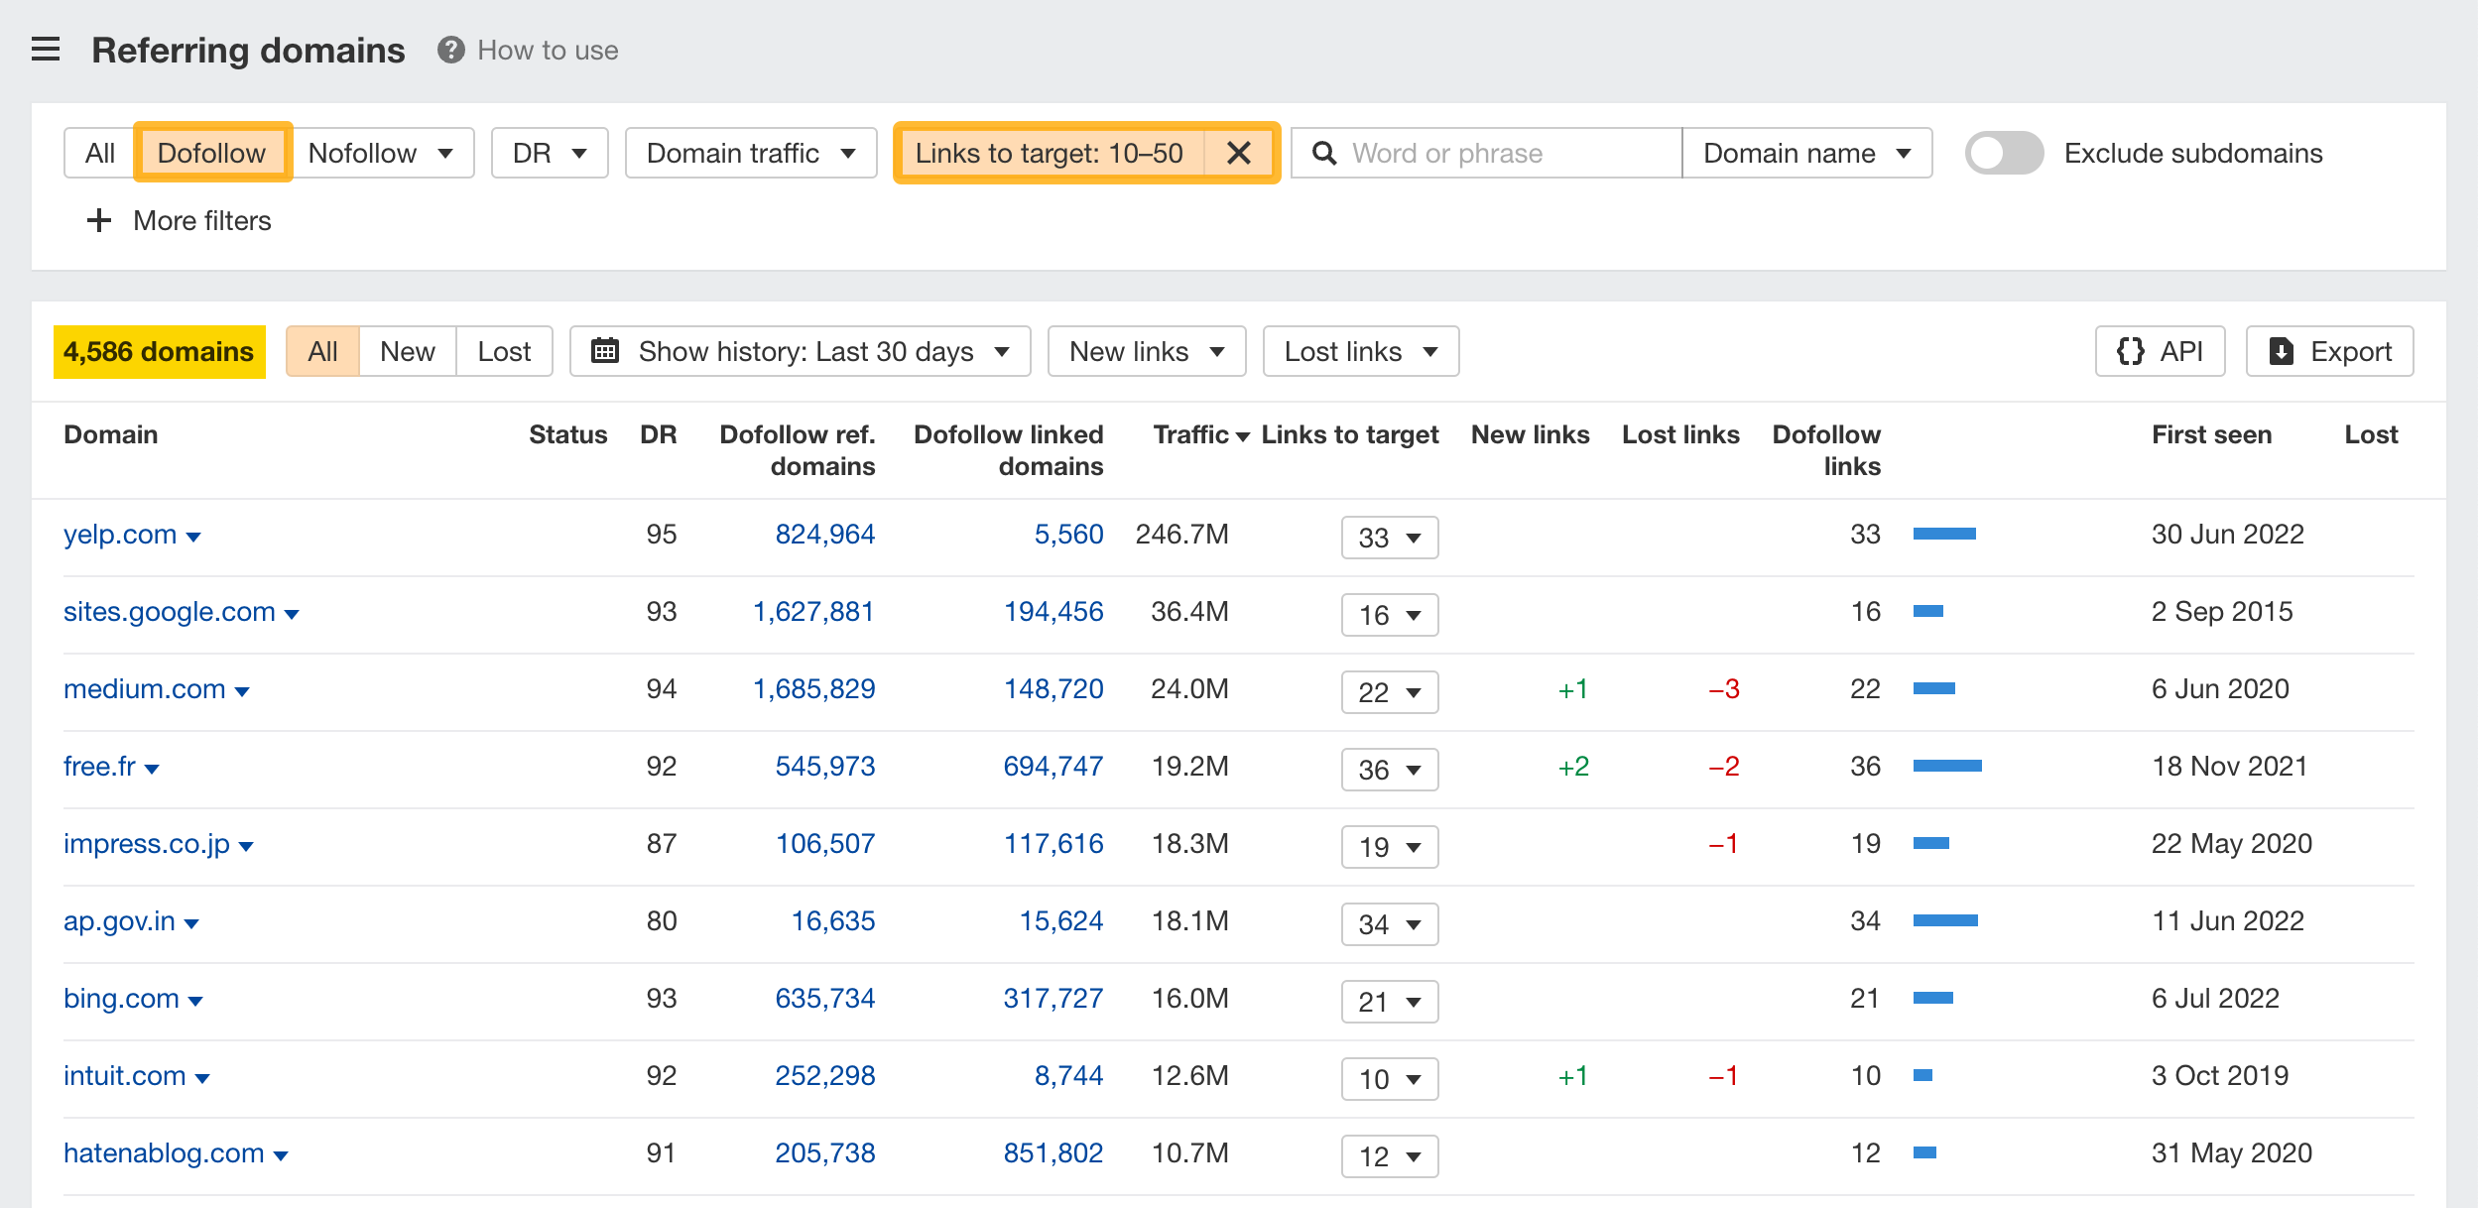Open the hamburger menu icon
This screenshot has width=2478, height=1208.
pyautogui.click(x=46, y=50)
